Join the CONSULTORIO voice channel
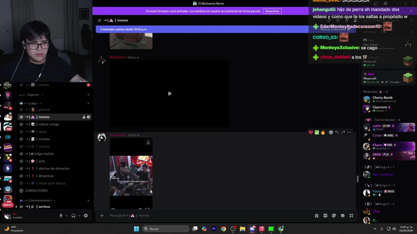The image size is (417, 234). point(54,190)
